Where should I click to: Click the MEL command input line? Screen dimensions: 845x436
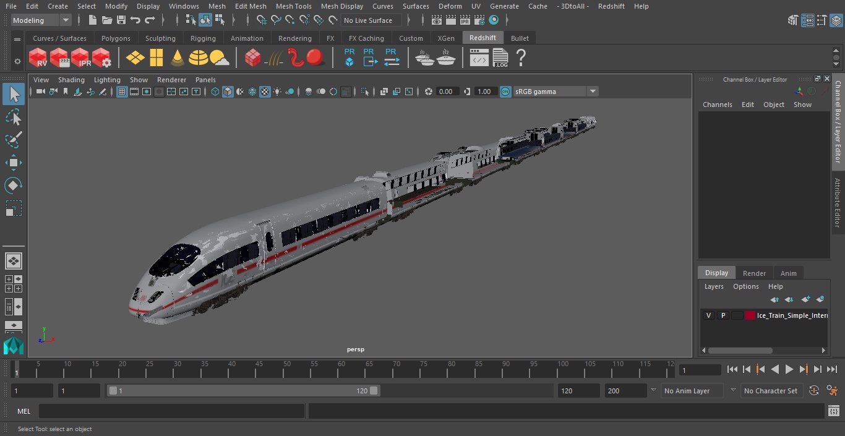pyautogui.click(x=172, y=411)
